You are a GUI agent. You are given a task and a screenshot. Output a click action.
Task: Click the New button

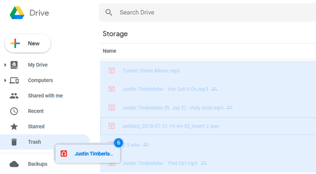coord(28,43)
